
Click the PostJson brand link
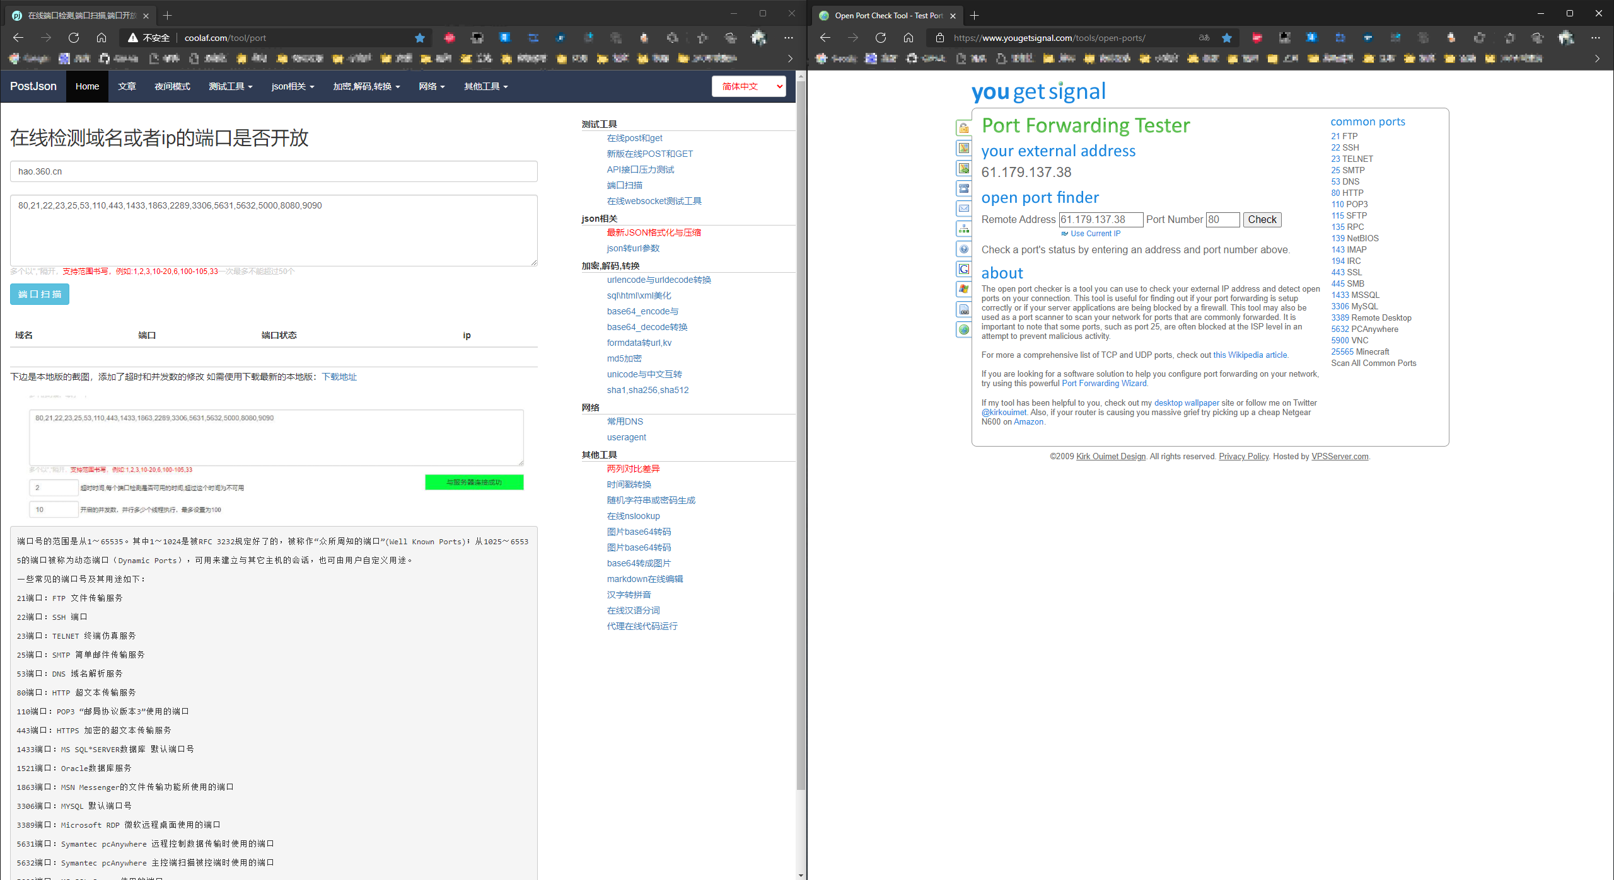(x=33, y=86)
